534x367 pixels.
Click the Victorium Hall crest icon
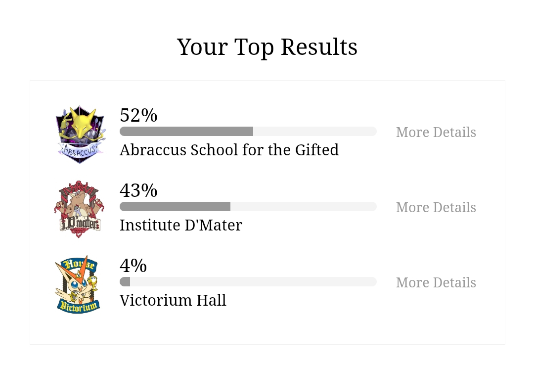[x=77, y=284]
